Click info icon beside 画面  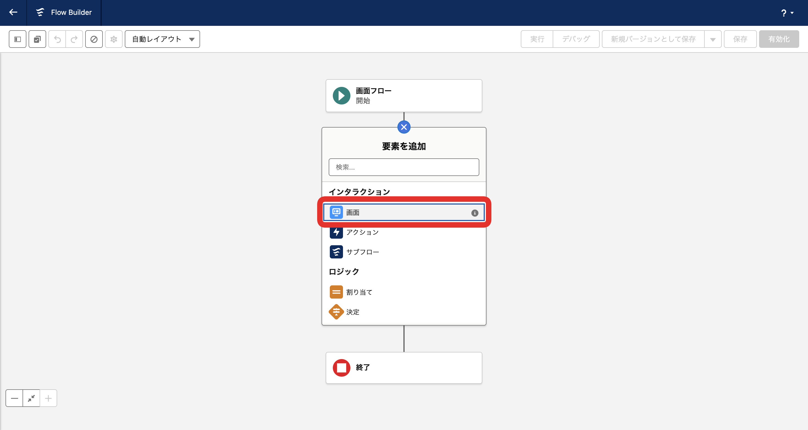click(x=475, y=213)
